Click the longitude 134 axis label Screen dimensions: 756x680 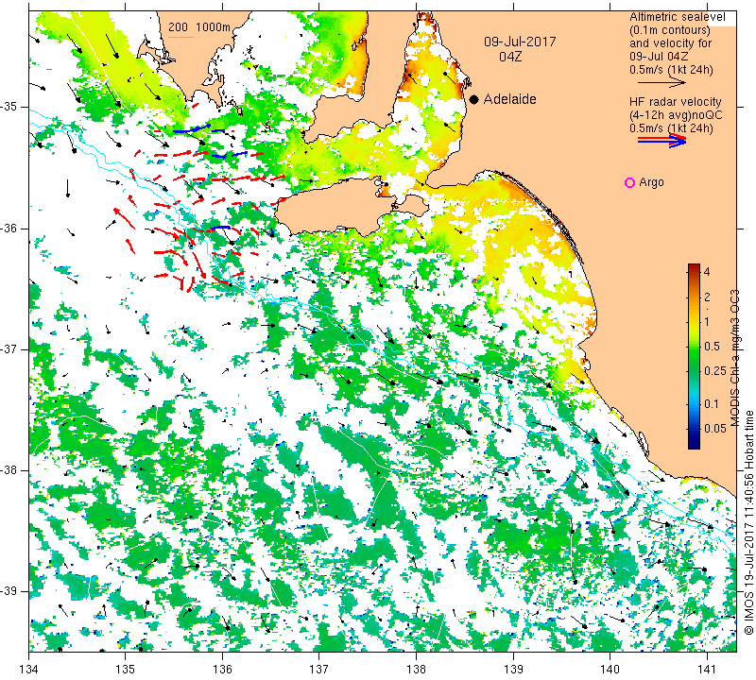pos(29,670)
